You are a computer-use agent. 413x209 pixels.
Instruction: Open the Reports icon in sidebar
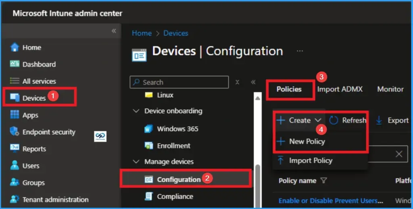click(15, 148)
